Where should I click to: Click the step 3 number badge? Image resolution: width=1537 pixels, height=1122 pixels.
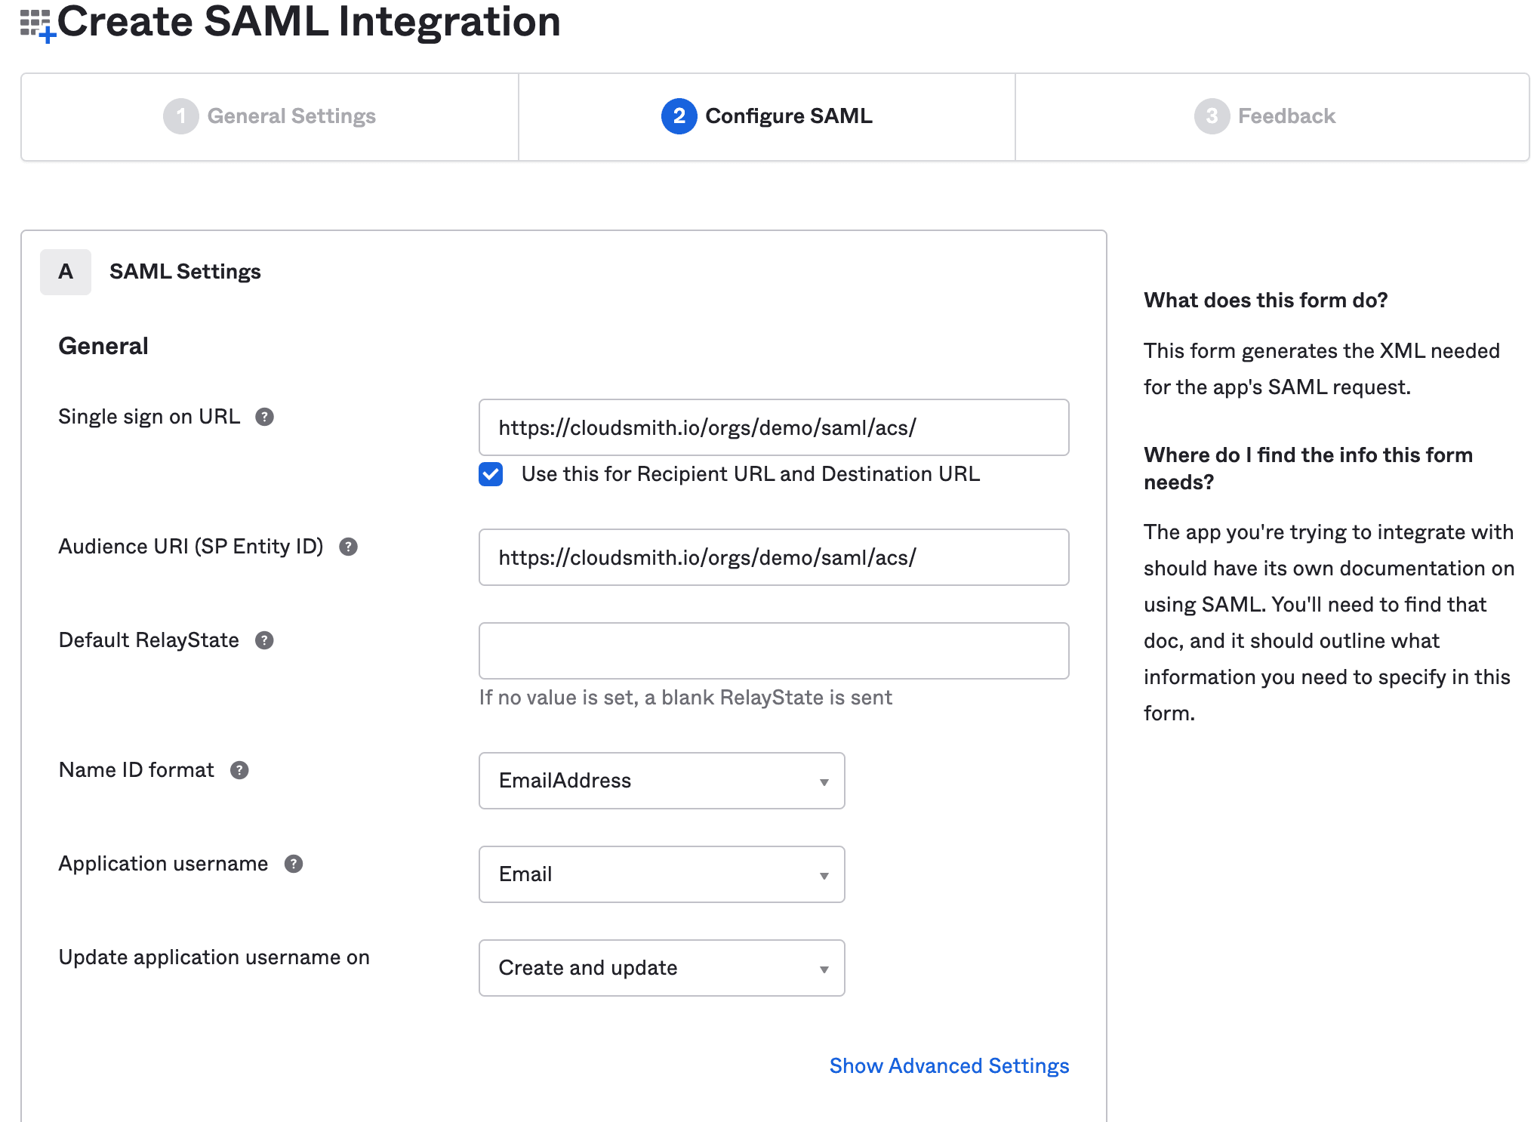point(1211,116)
